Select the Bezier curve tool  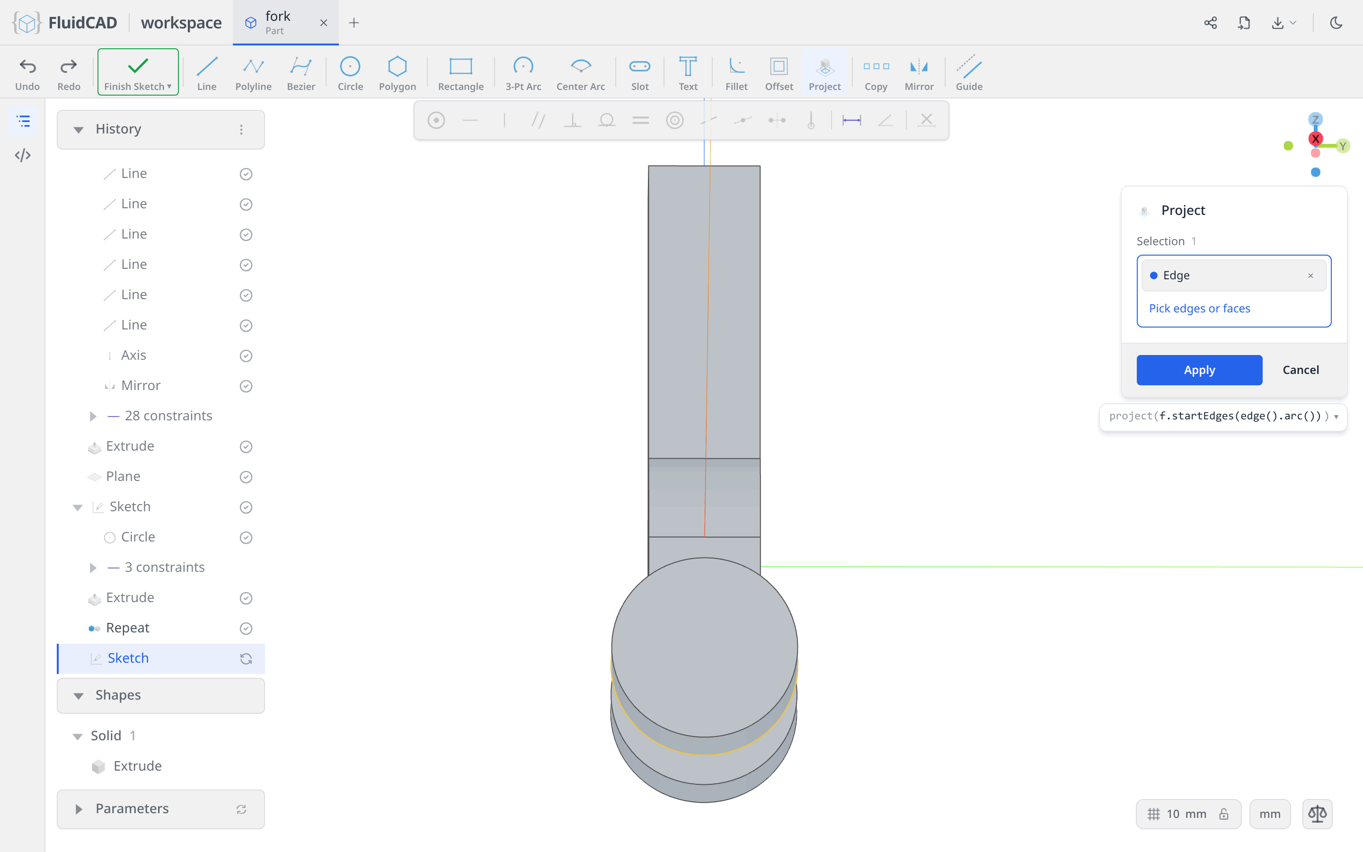[x=301, y=73]
